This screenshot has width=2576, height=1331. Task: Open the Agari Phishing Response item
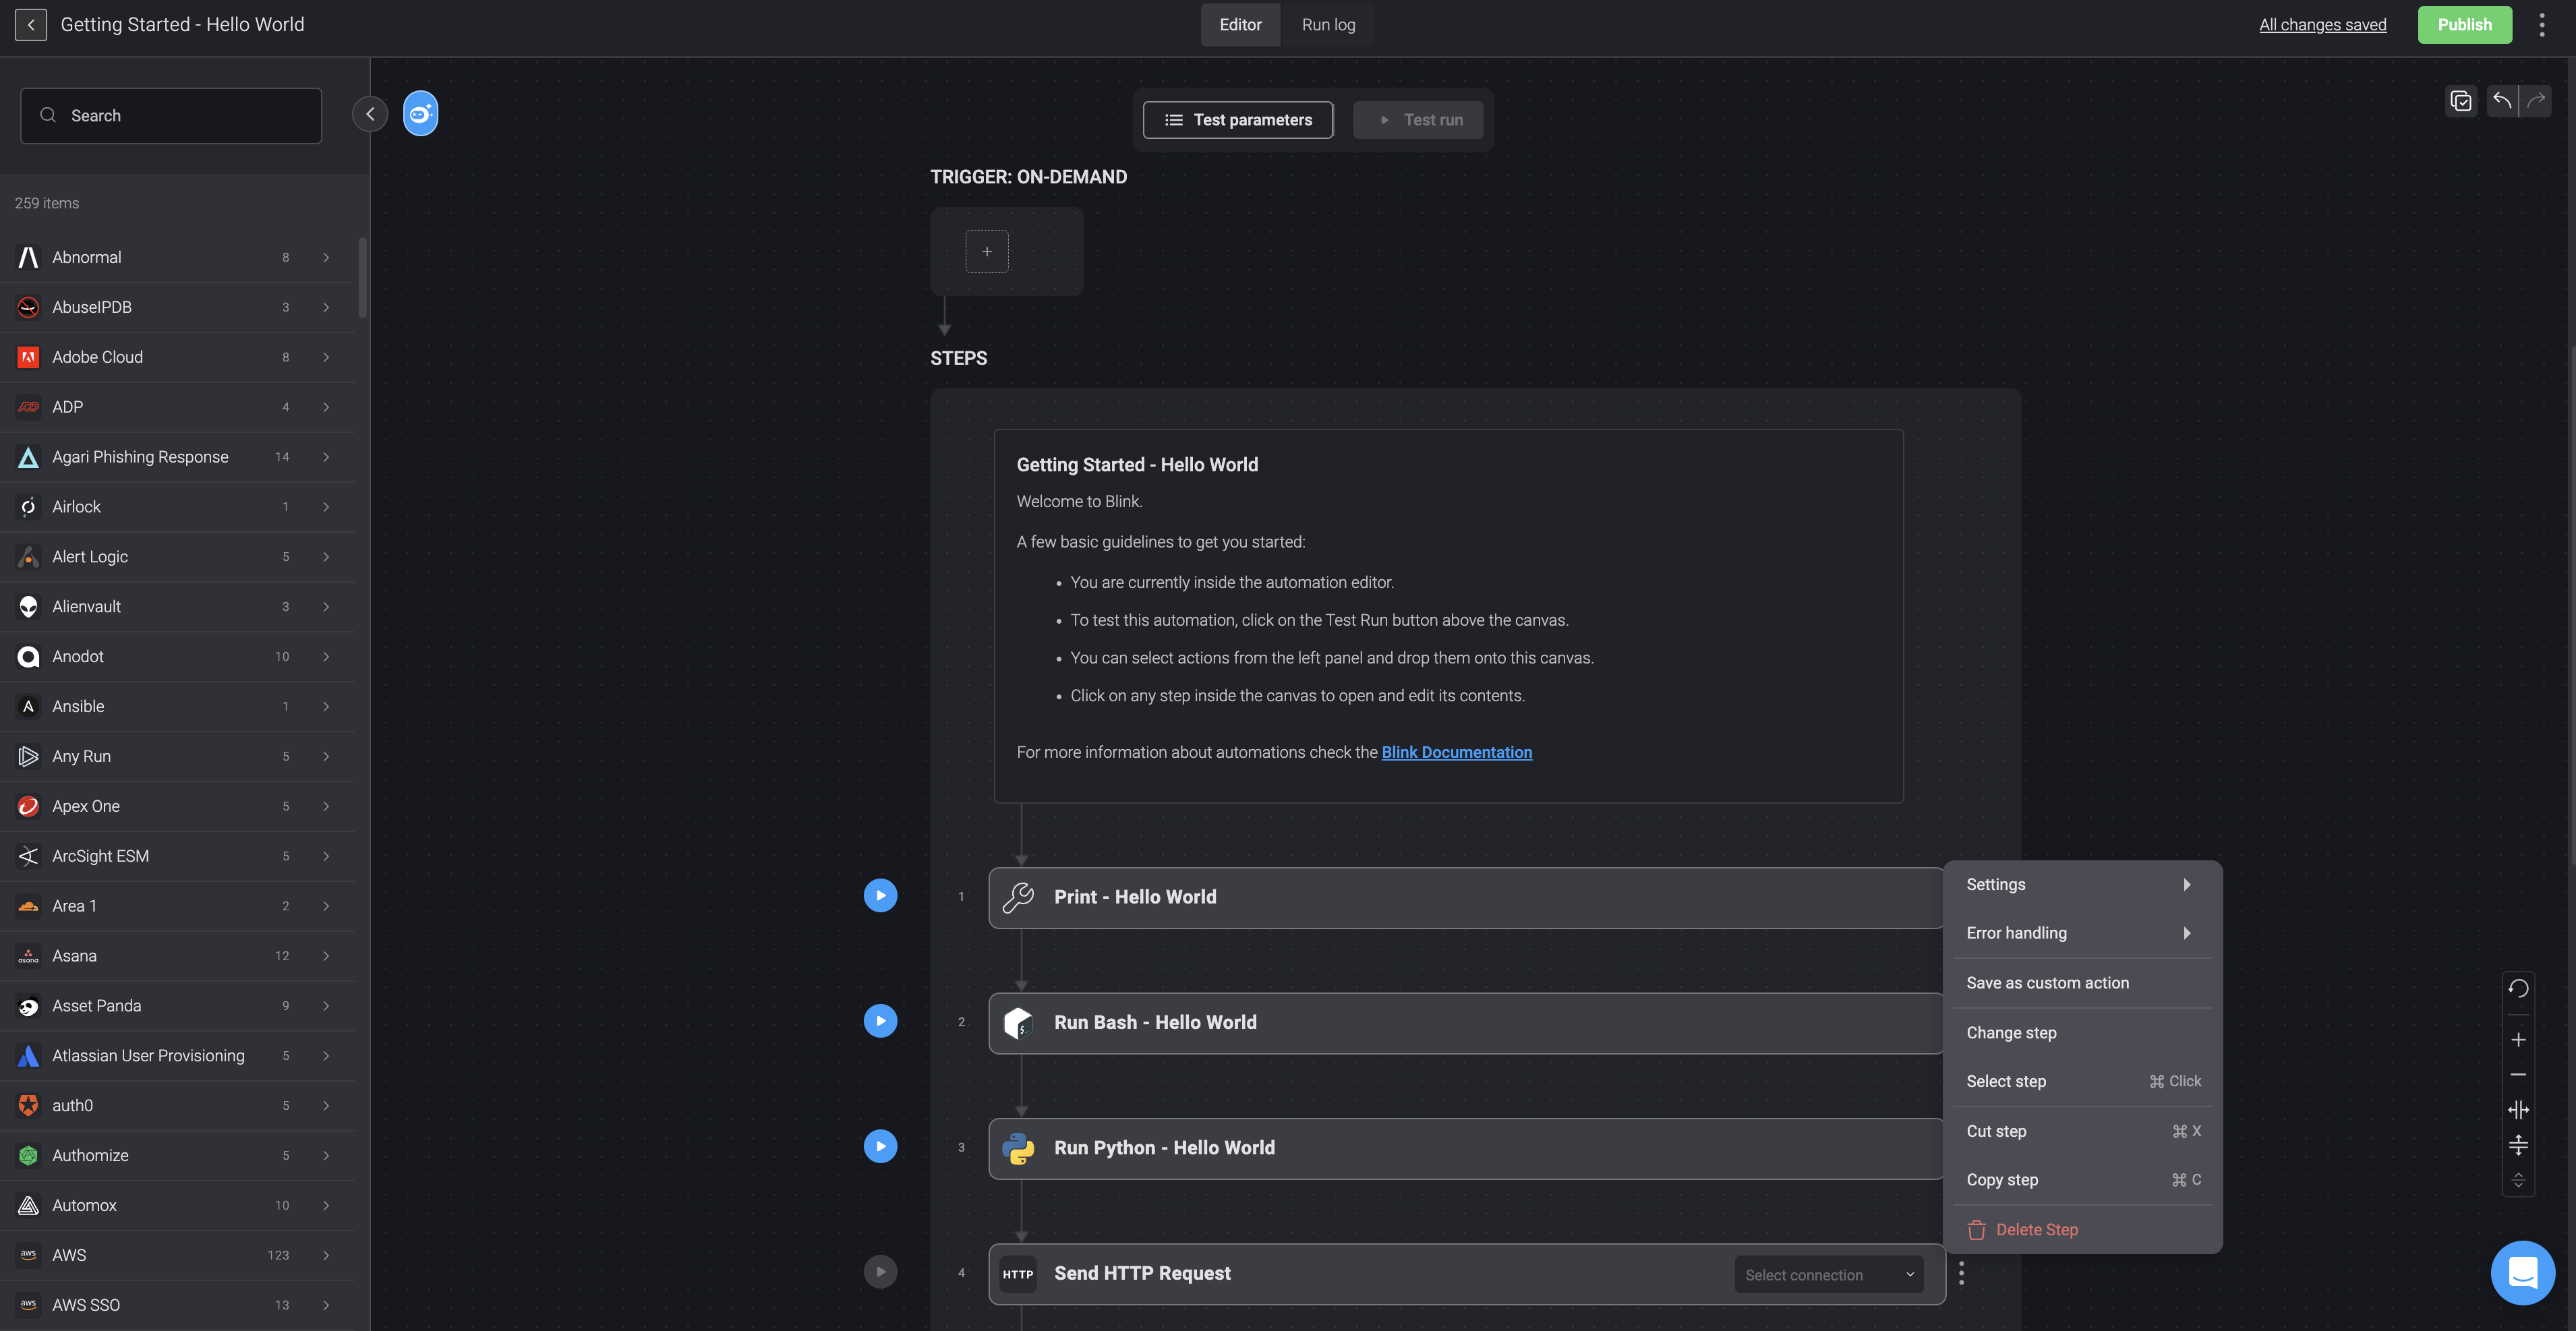[178, 457]
